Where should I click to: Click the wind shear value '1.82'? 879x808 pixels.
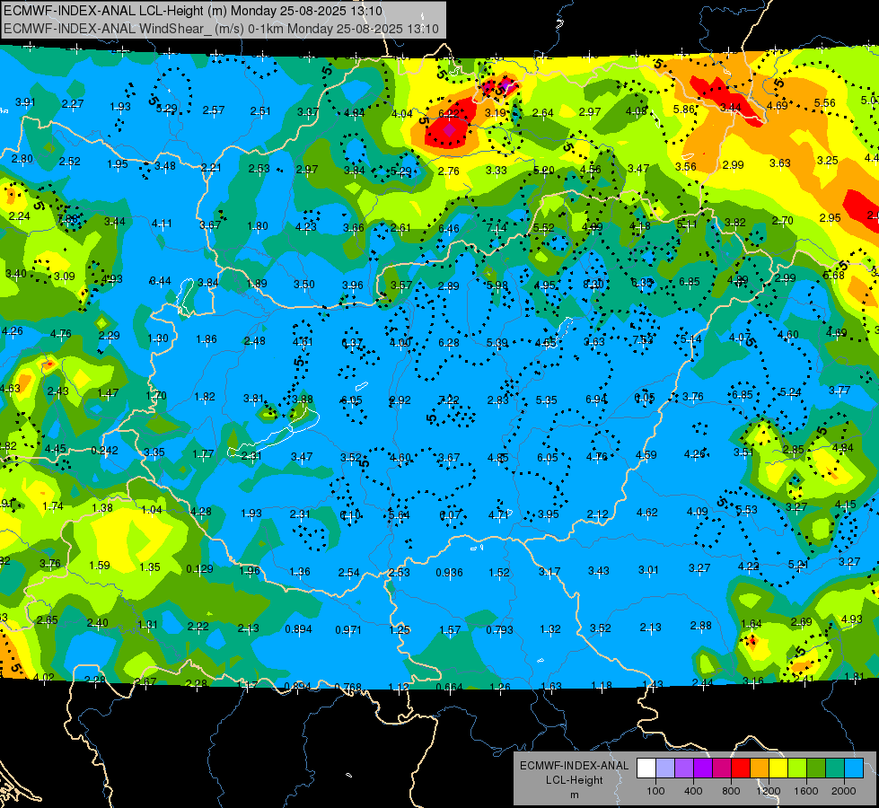point(205,397)
